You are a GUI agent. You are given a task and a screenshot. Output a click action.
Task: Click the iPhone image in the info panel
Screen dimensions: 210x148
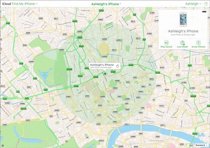[x=183, y=19]
